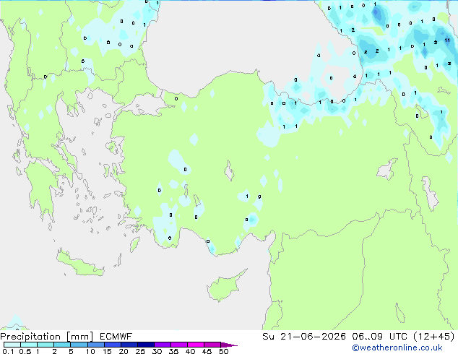
Task: Click the Precipitation [mm] title text
Action: (x=46, y=337)
